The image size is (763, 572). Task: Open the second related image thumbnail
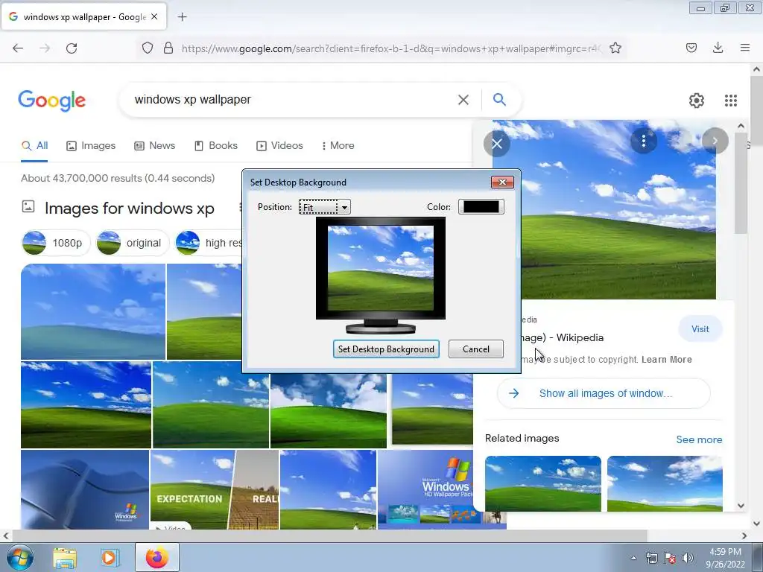point(665,483)
